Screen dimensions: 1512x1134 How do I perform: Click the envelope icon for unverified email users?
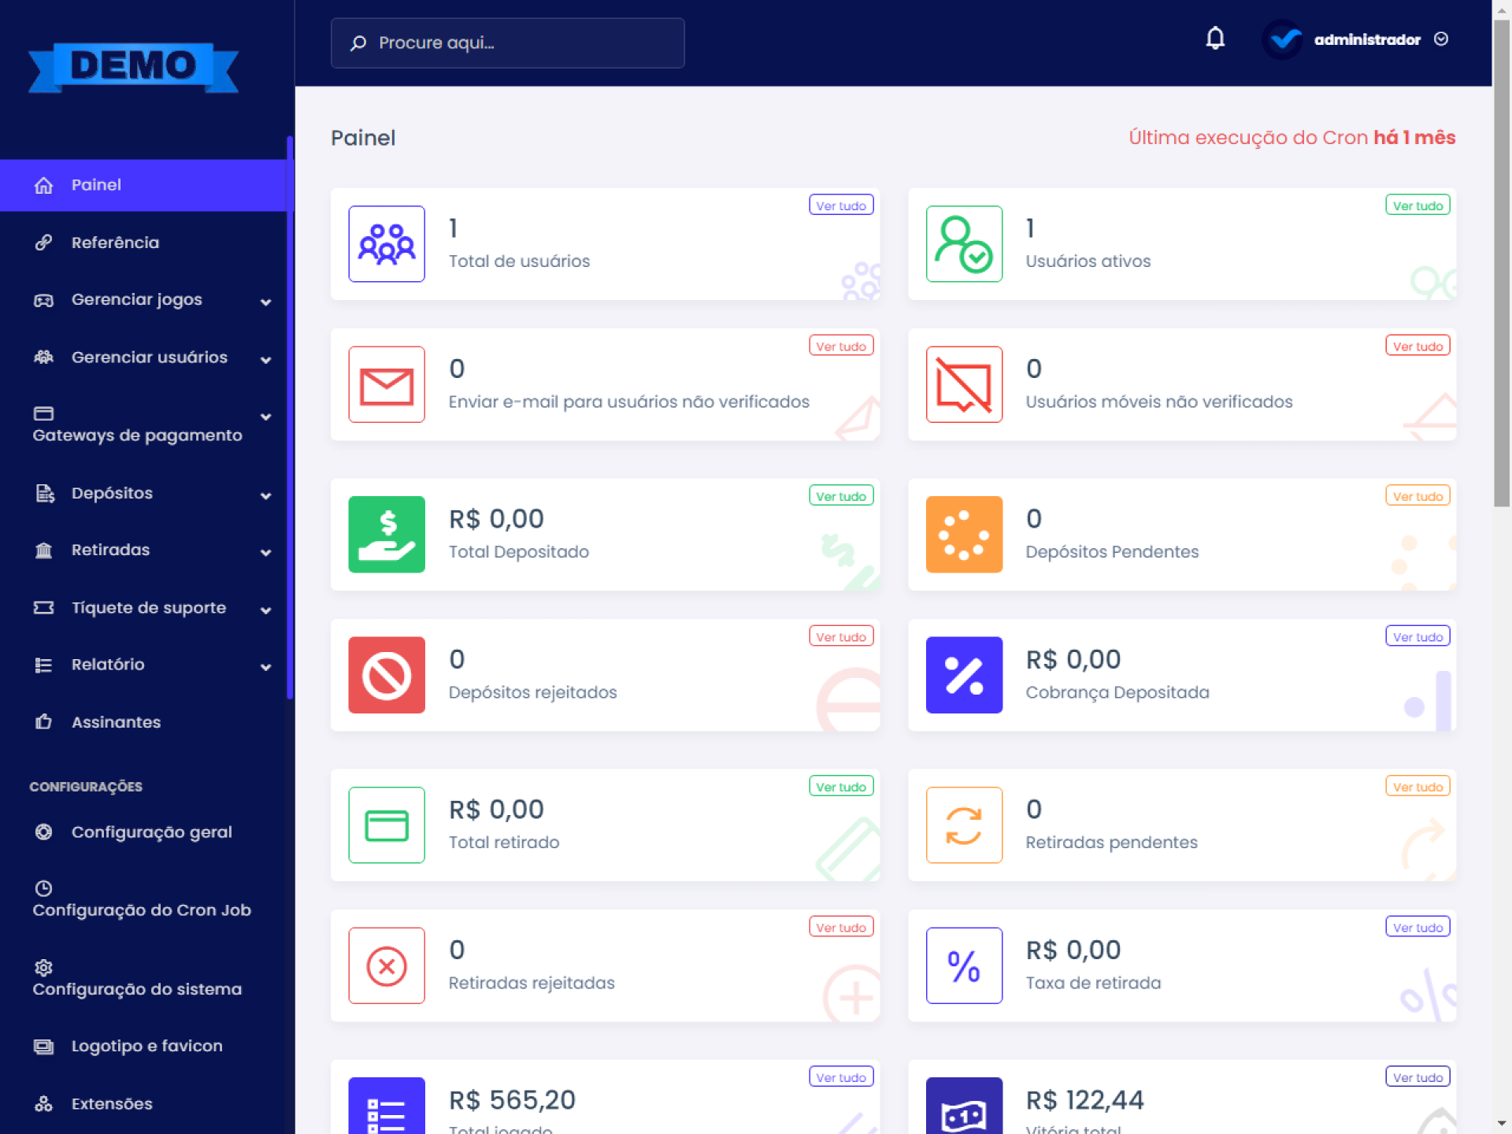click(x=387, y=384)
